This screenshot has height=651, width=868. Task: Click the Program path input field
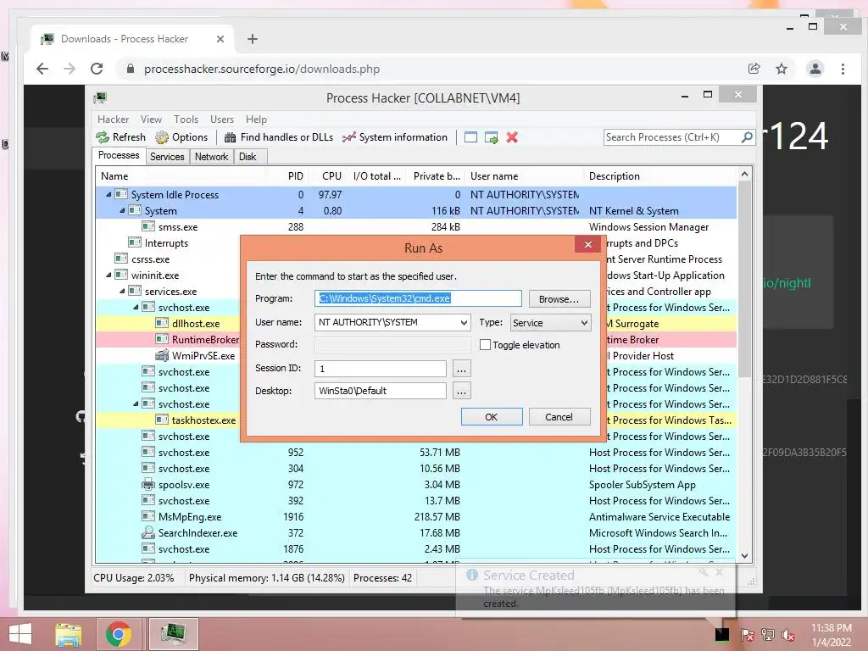(418, 298)
